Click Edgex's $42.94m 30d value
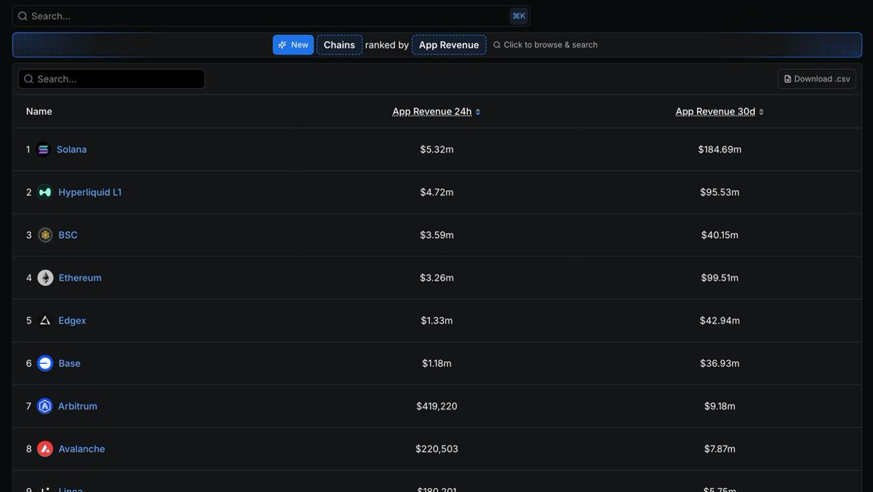This screenshot has width=873, height=492. tap(719, 320)
